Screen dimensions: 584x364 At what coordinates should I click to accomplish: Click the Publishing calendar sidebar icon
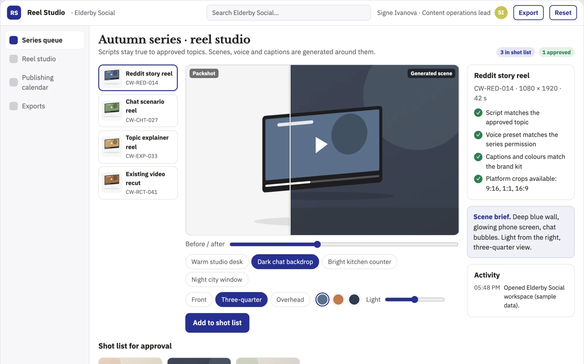coord(14,82)
